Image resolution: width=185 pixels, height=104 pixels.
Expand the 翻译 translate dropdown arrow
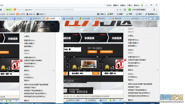coord(114,14)
